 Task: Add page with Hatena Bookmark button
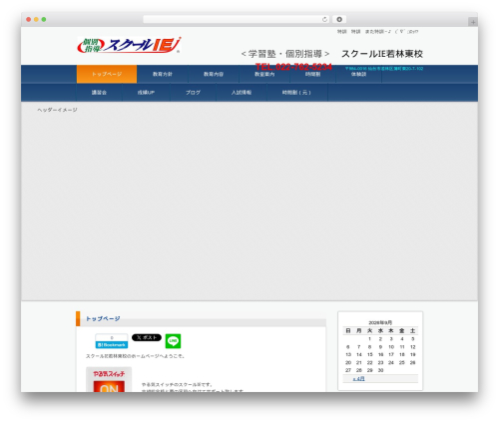click(112, 341)
